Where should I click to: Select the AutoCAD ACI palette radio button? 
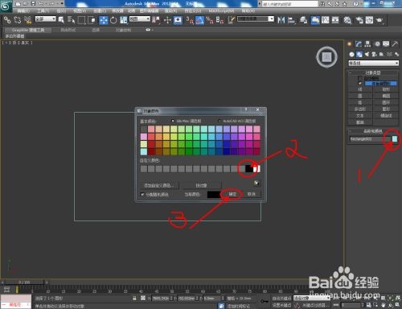(219, 121)
